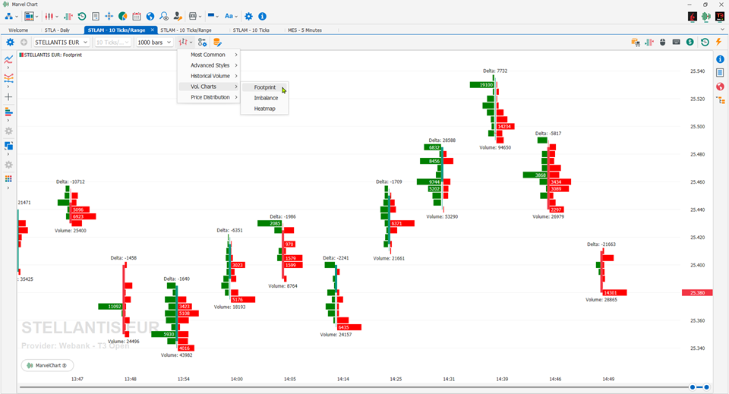Open the storefront icon dropdown
This screenshot has width=729, height=394.
coord(193,16)
